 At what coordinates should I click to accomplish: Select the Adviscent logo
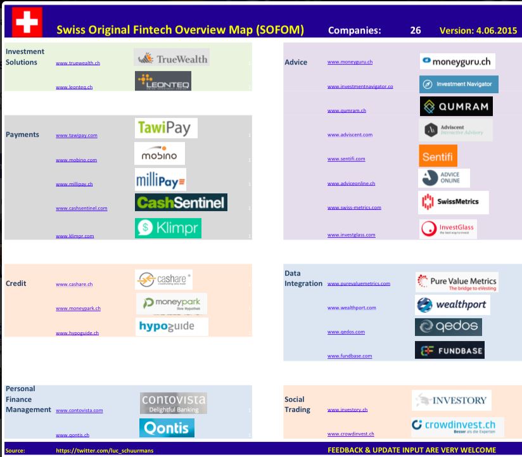pos(455,129)
